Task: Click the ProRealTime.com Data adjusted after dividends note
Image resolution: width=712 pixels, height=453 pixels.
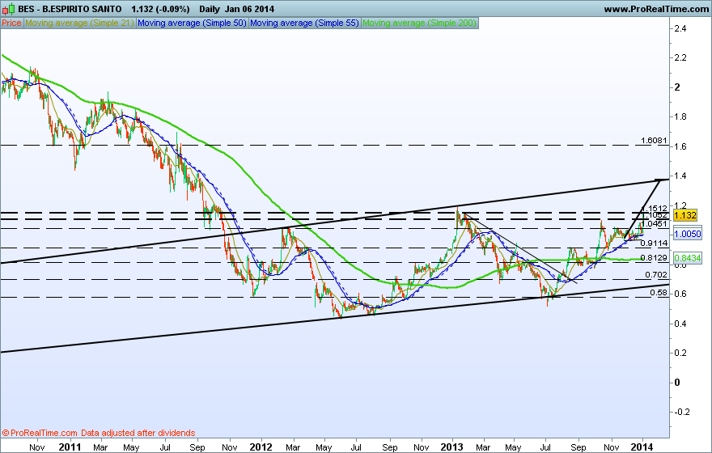Action: point(99,433)
